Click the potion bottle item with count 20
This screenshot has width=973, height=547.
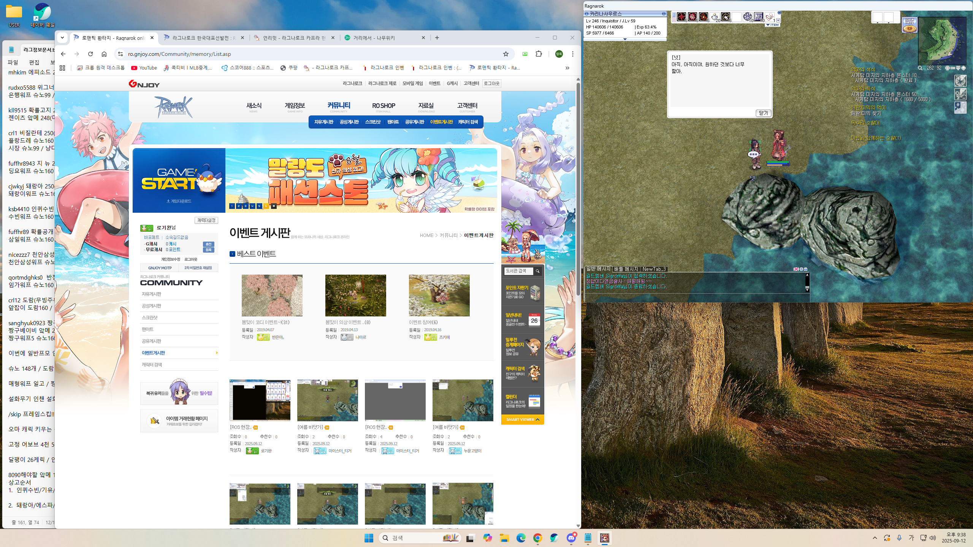[x=715, y=17]
